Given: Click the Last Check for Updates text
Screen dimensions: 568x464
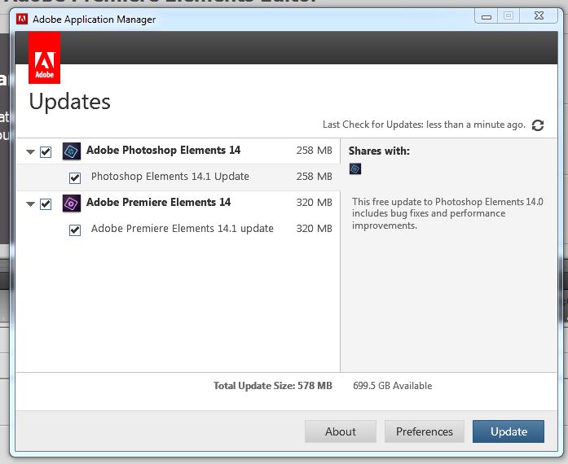Looking at the screenshot, I should pyautogui.click(x=425, y=125).
